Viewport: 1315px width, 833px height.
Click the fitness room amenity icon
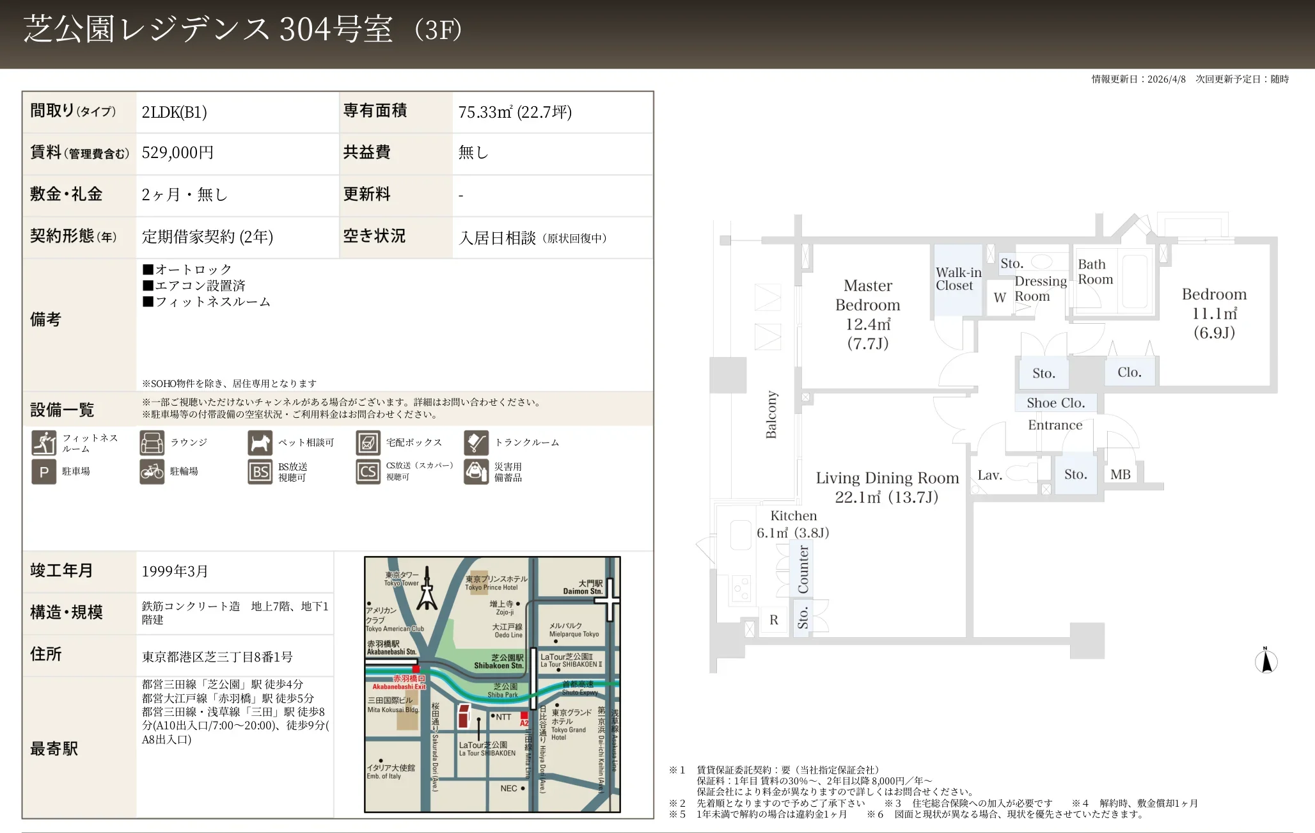(x=44, y=443)
